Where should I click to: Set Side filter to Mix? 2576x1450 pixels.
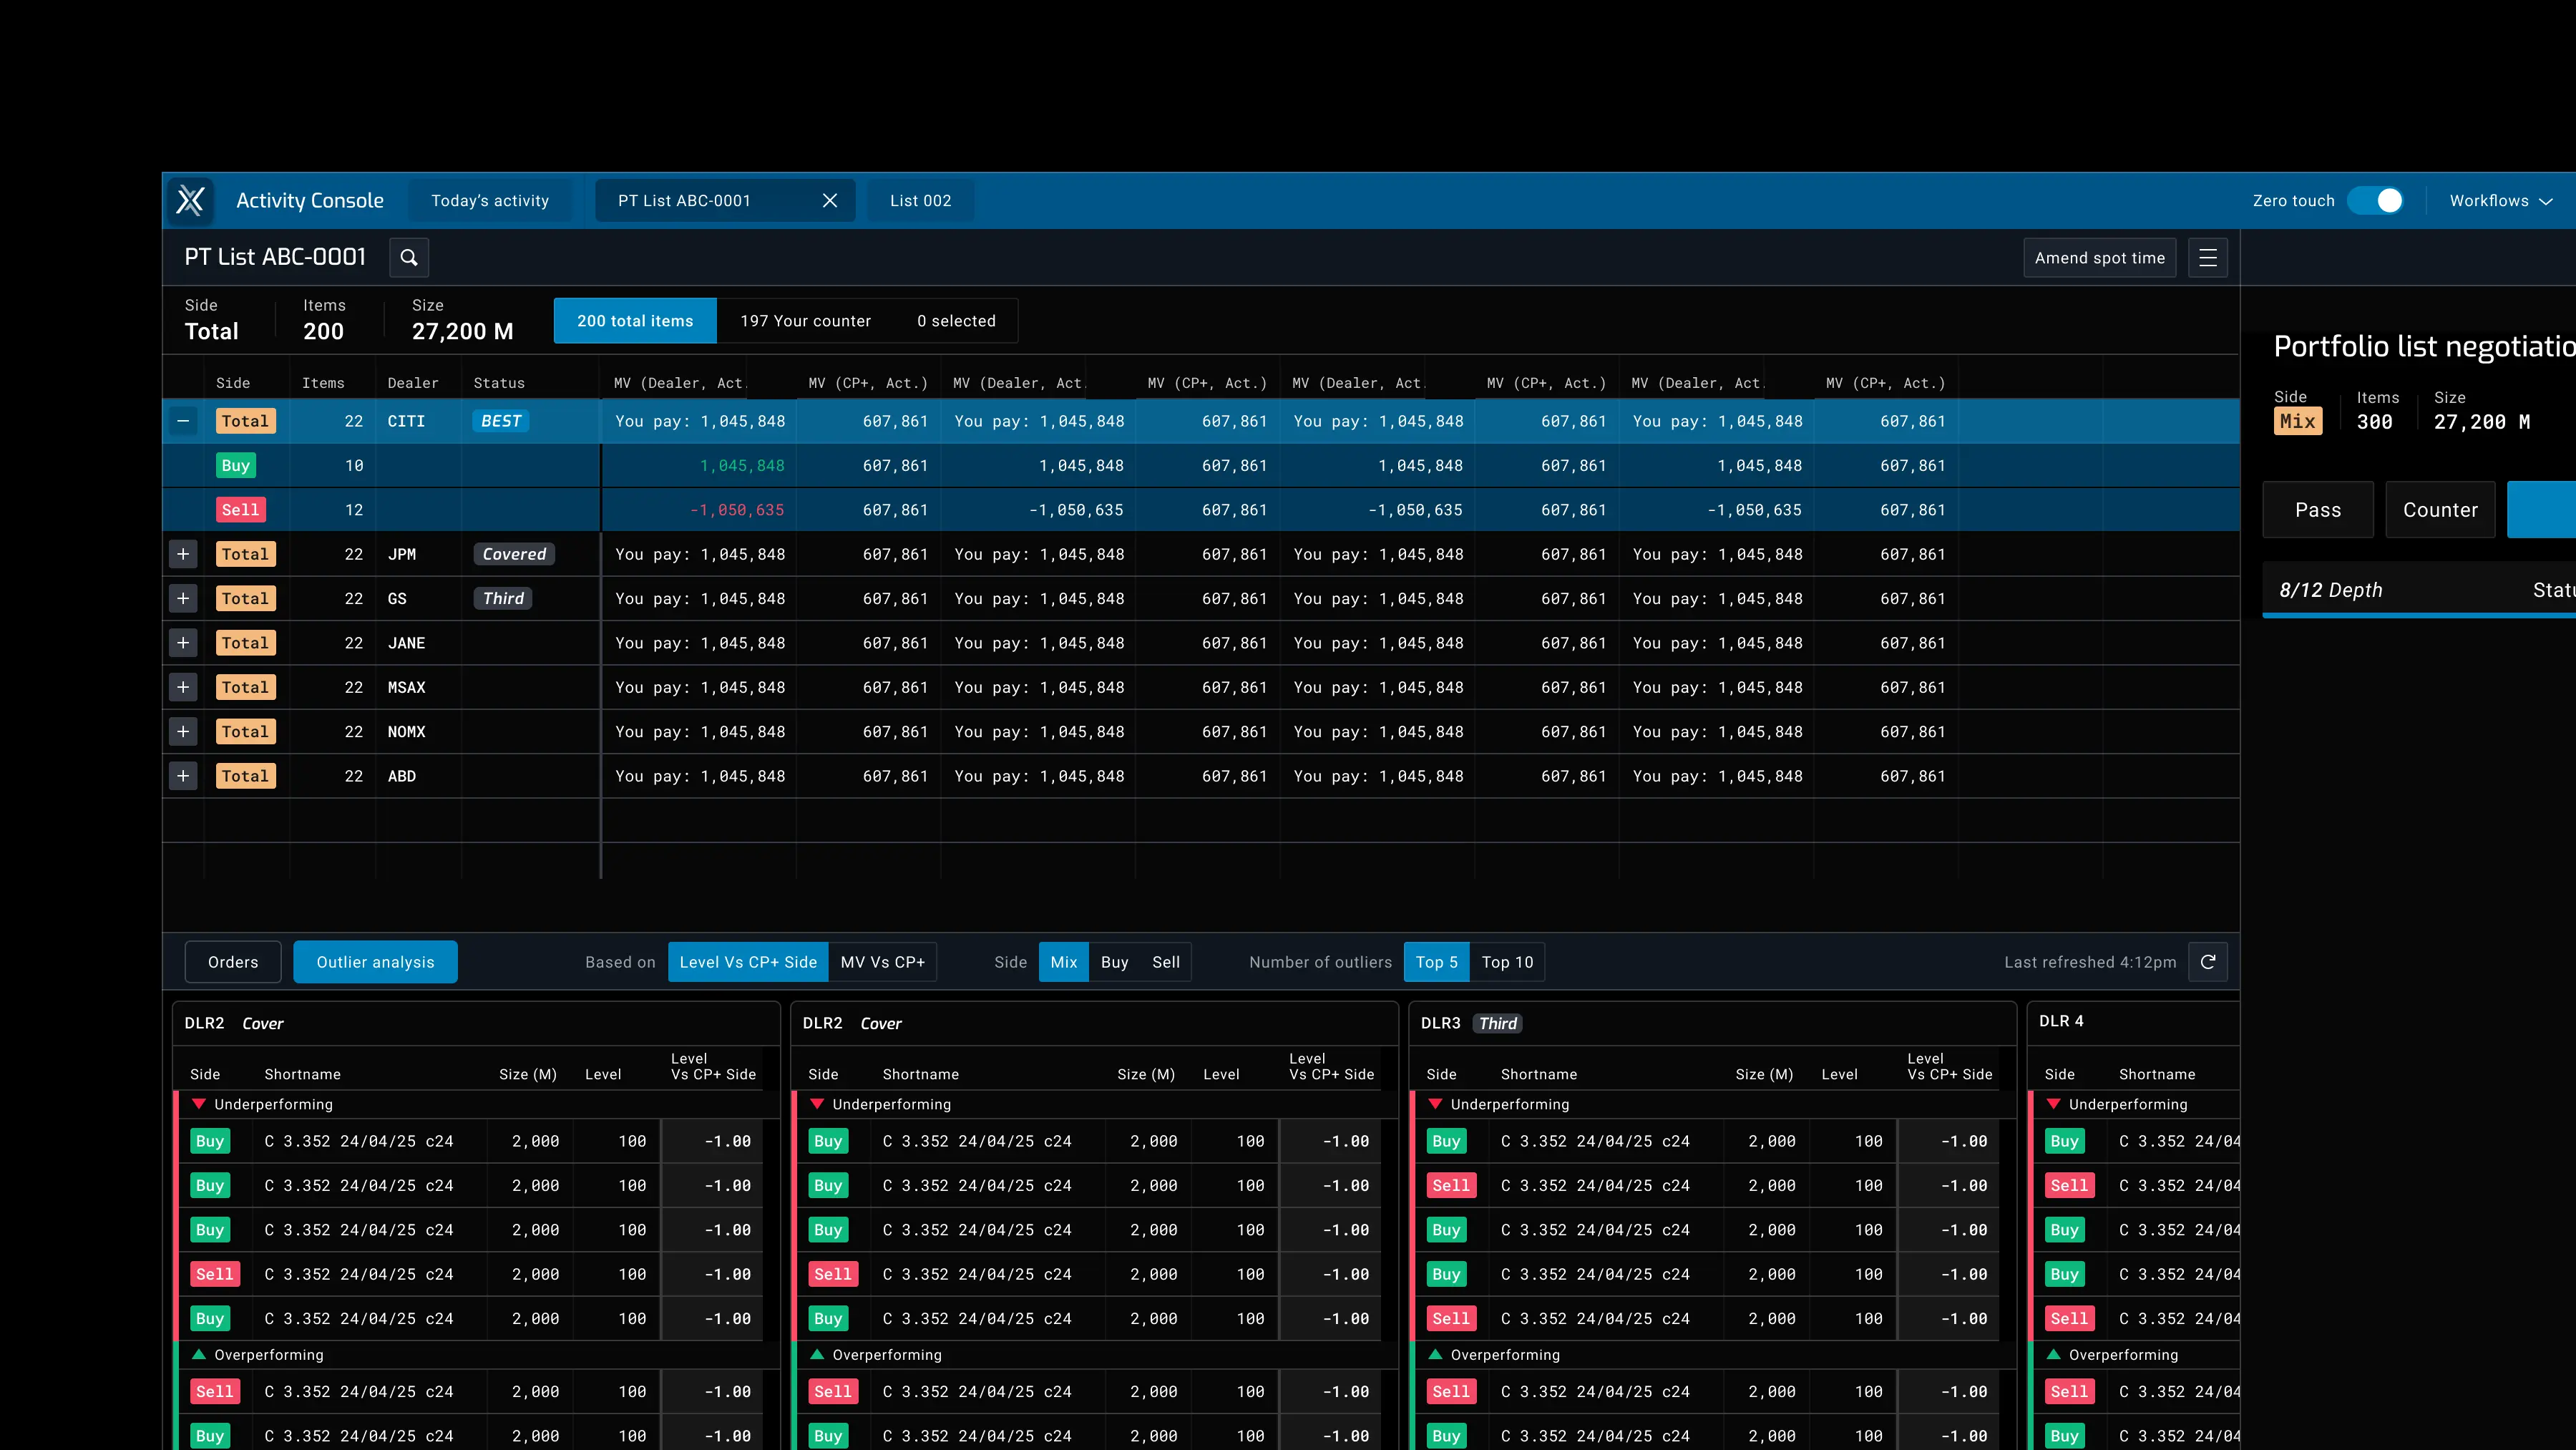coord(1064,961)
